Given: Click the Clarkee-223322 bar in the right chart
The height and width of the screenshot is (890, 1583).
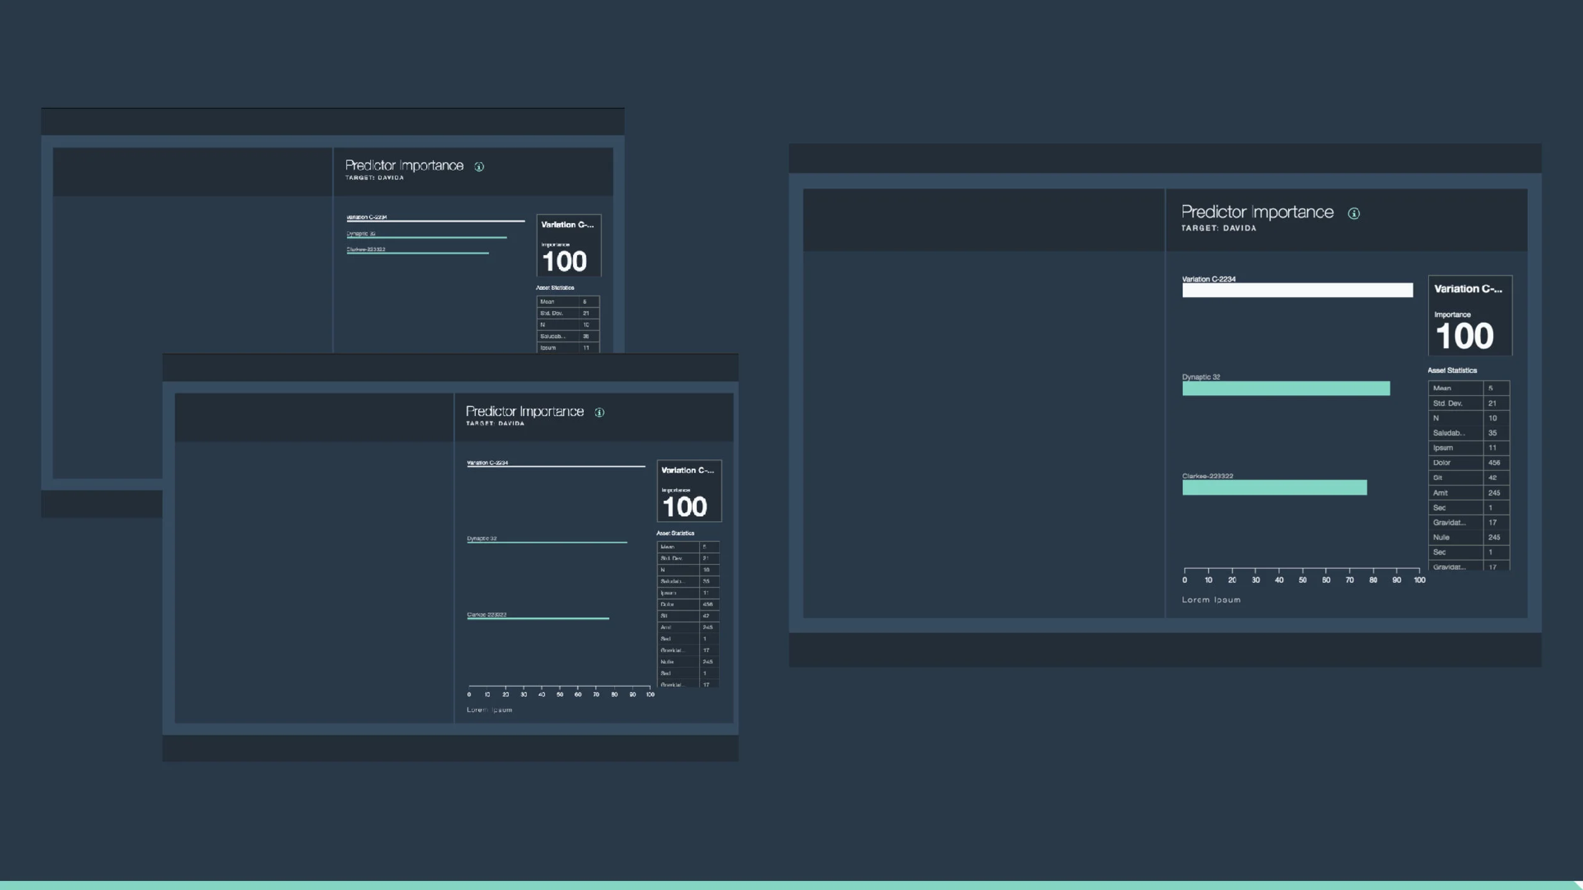Looking at the screenshot, I should [1274, 487].
